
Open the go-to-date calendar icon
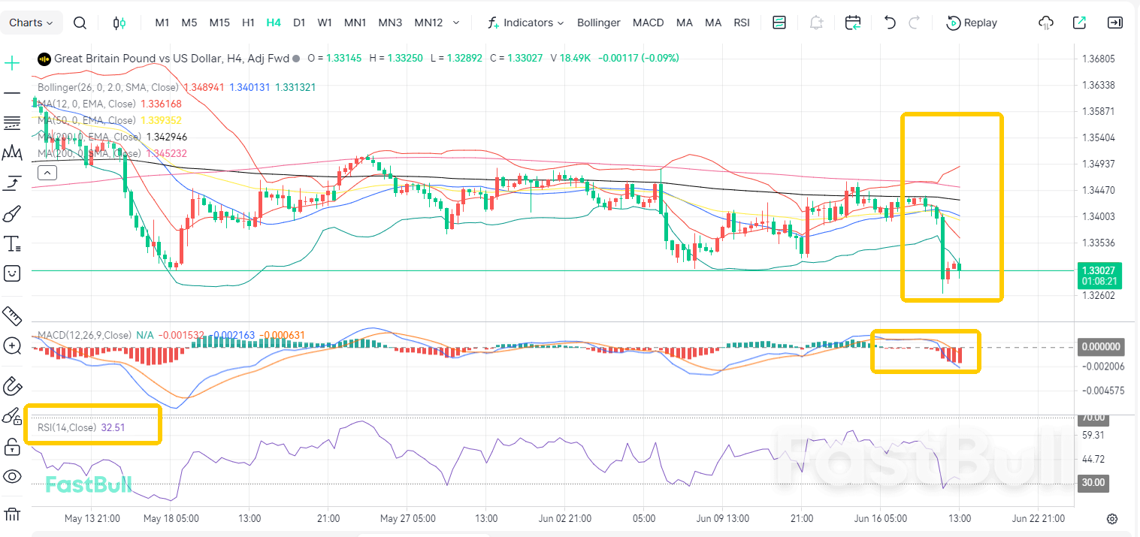point(853,23)
